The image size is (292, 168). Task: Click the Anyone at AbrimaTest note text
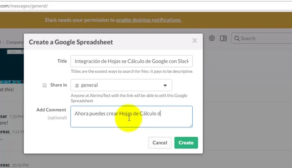click(129, 98)
